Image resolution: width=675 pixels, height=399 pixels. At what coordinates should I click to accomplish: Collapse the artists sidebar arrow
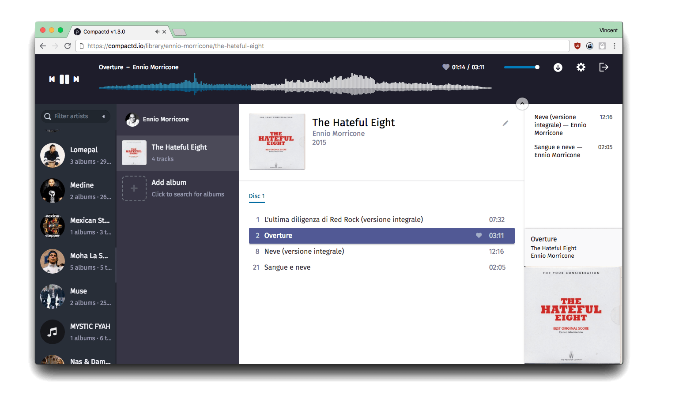click(x=103, y=117)
